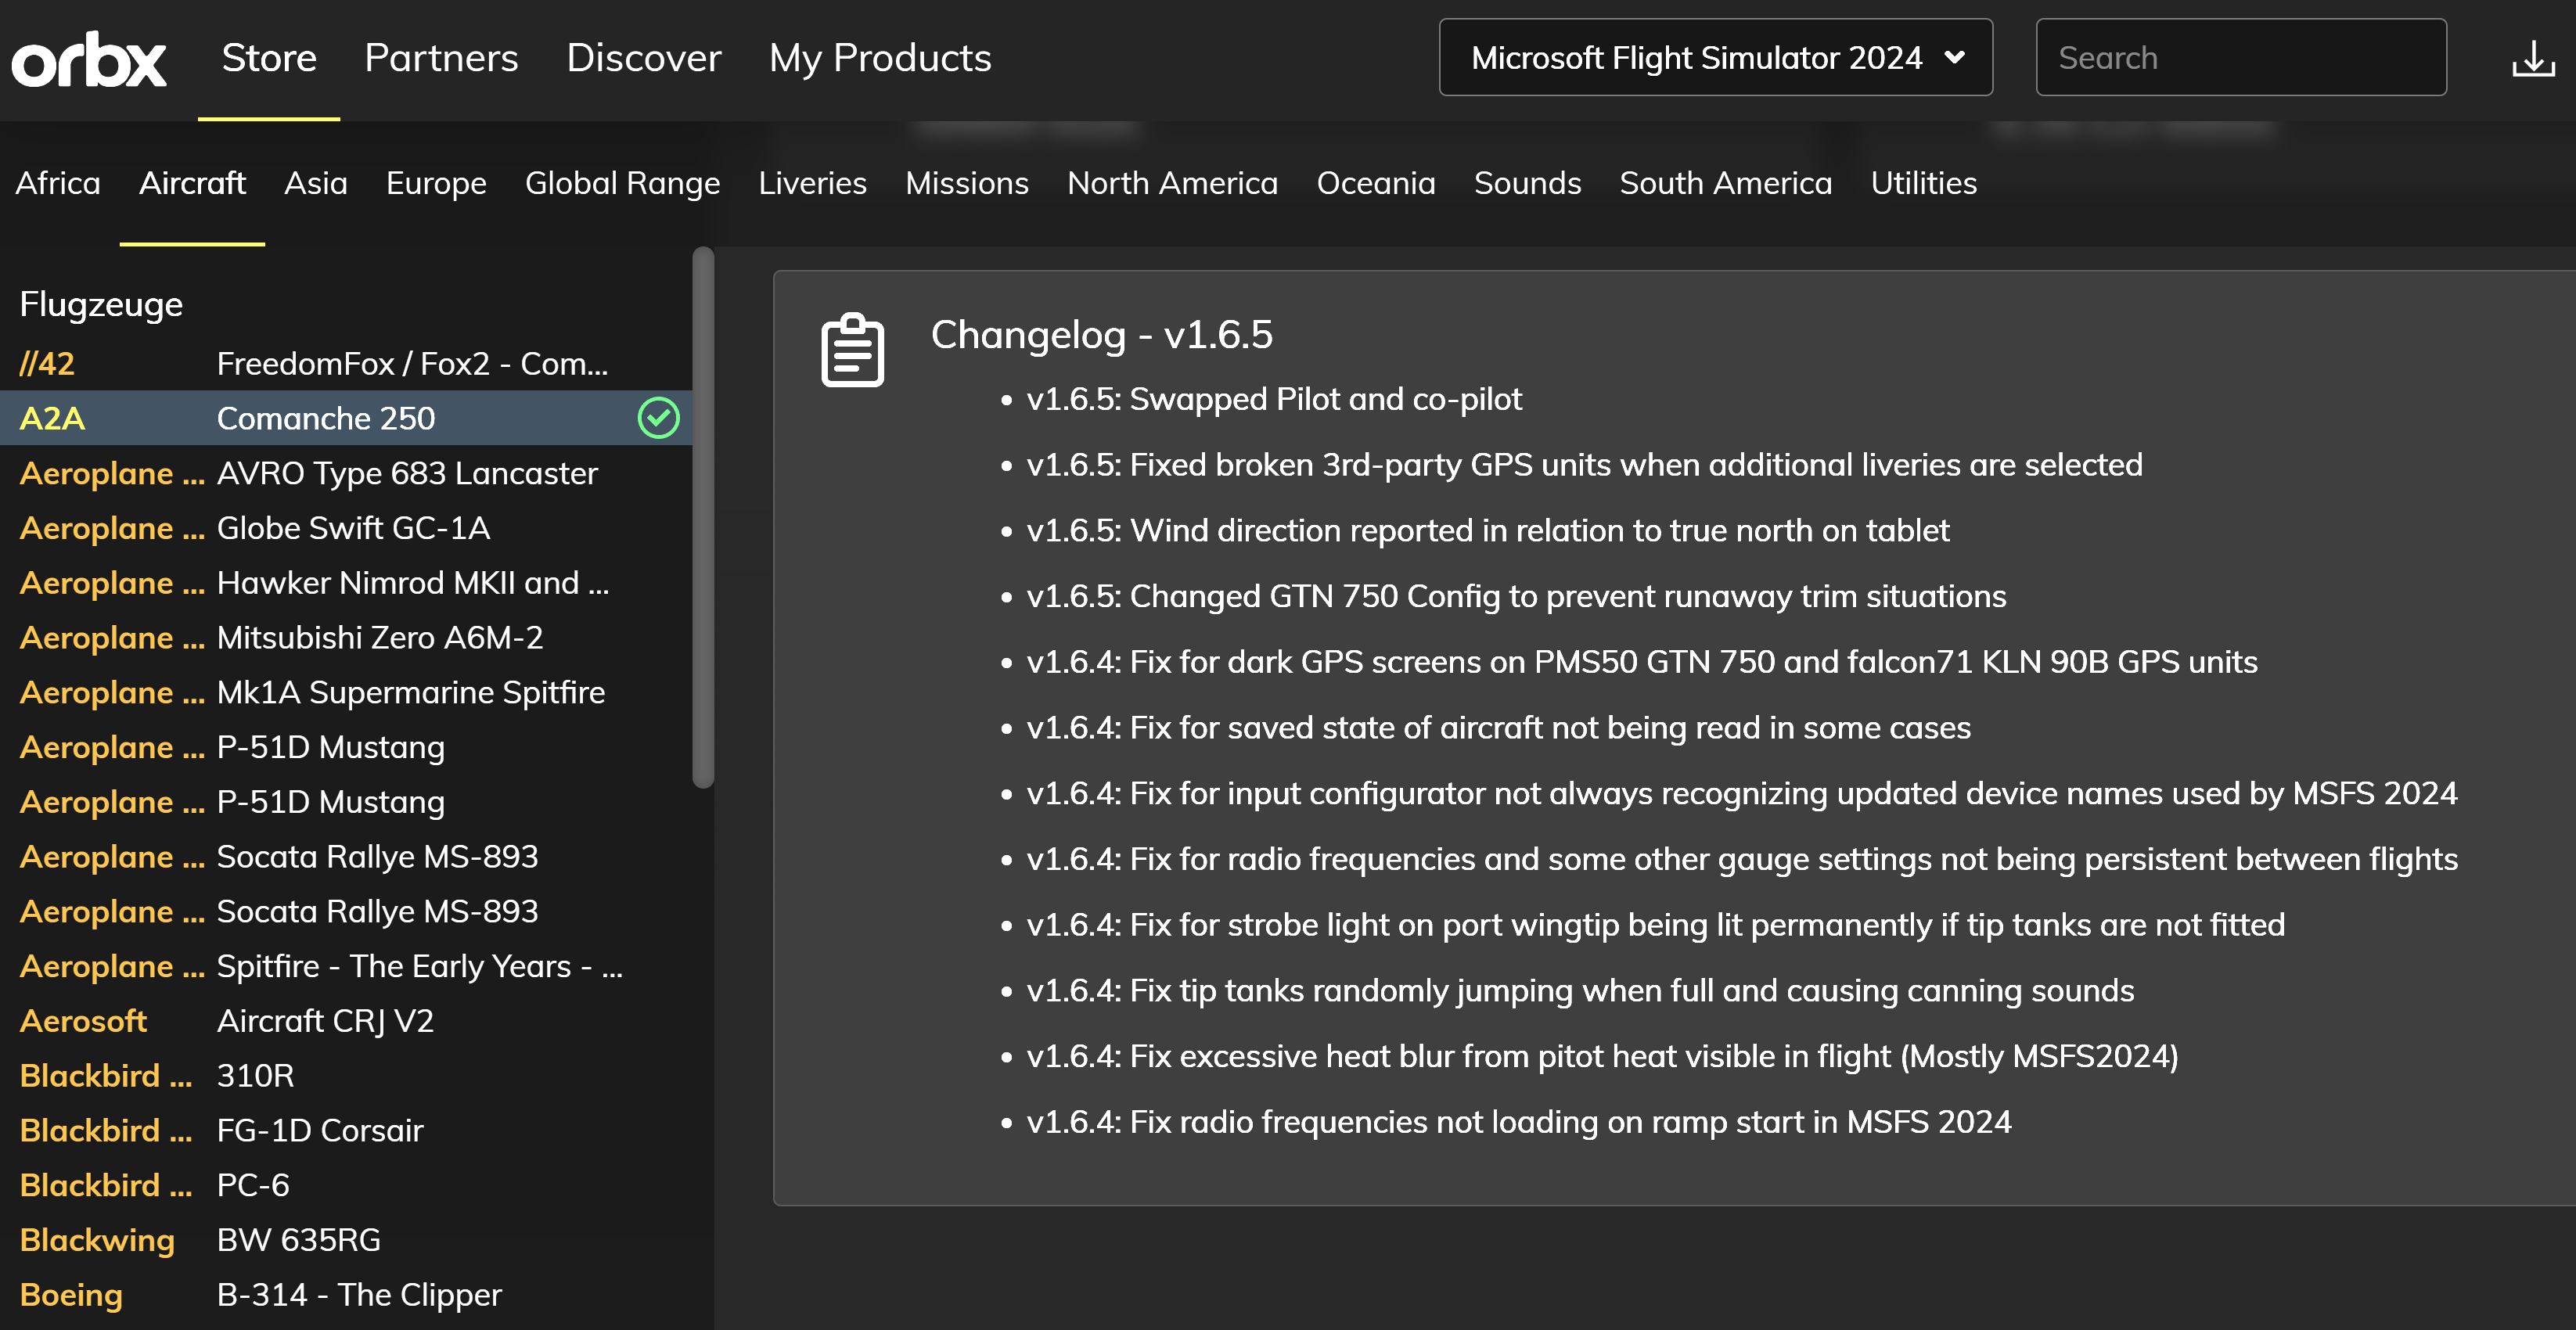
Task: Select Blackbird PC-6
Action: pos(346,1186)
